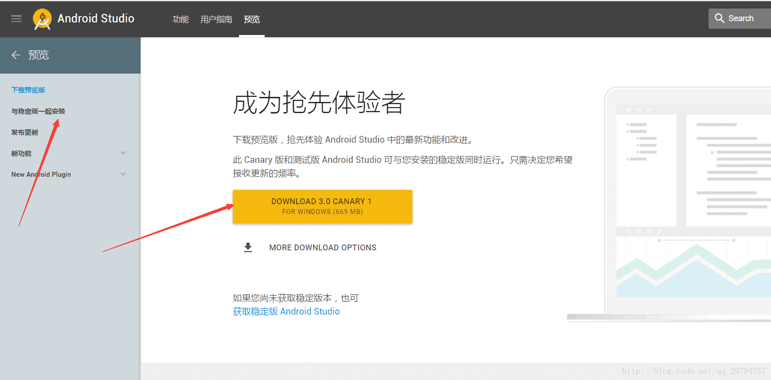Open the hamburger navigation menu
The height and width of the screenshot is (380, 771).
pos(17,19)
